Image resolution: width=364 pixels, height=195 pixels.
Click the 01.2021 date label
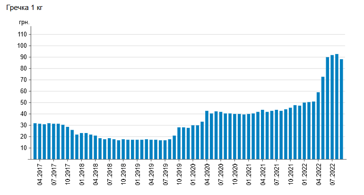tap(249, 174)
